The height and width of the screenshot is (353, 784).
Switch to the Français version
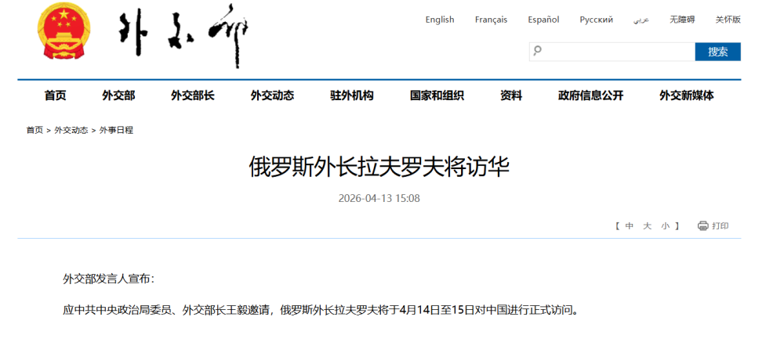pyautogui.click(x=491, y=20)
